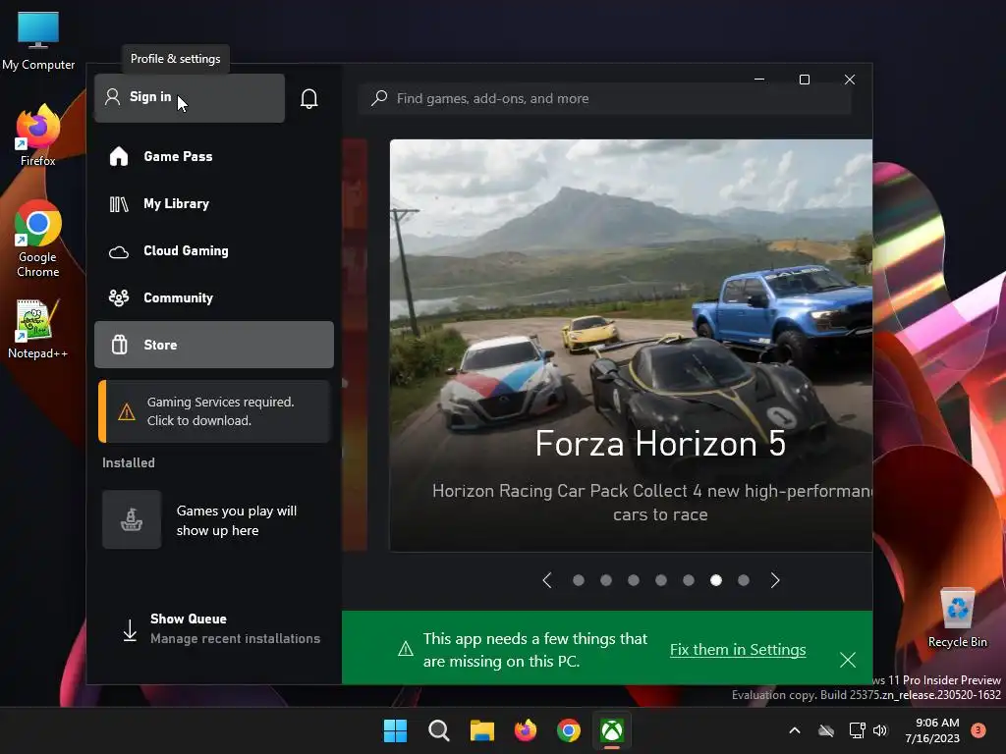Open the Forza Horizon 5 banner
The image size is (1006, 754).
pos(631,345)
